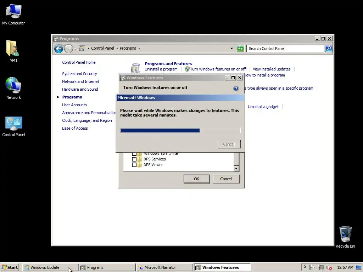
Task: Switch to Windows Update taskbar button
Action: 50,267
